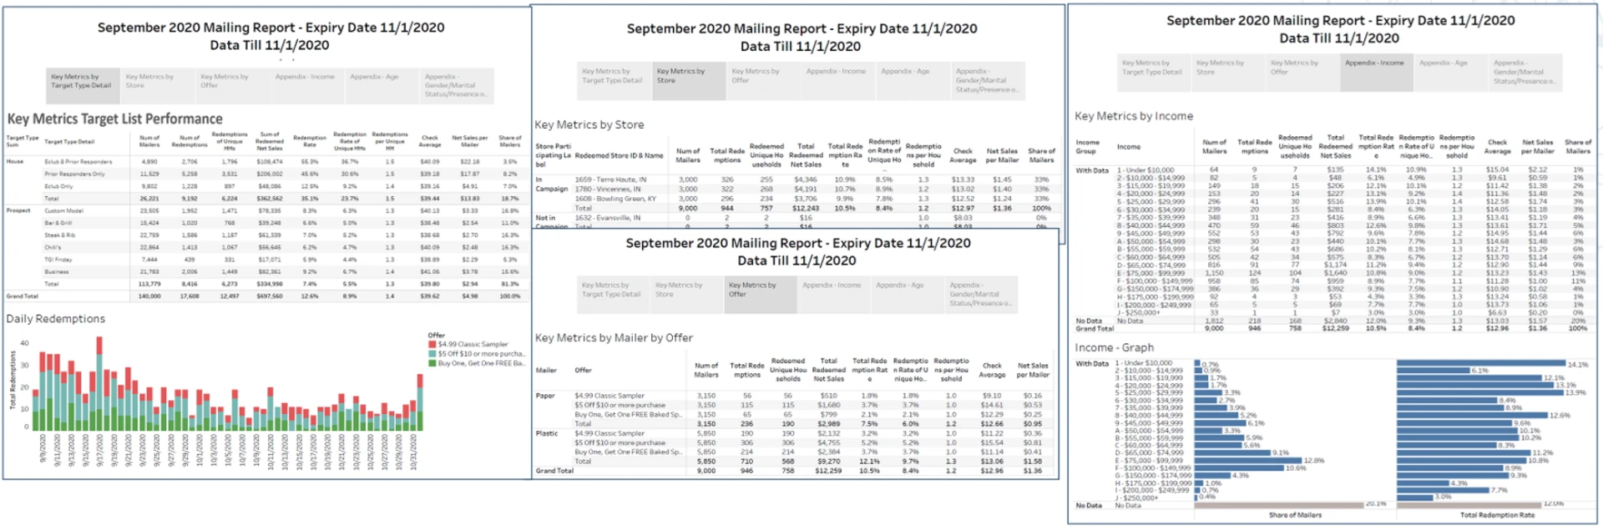Viewport: 1603px width, 531px height.
Task: Click the Share of Mailers axis title under bar chart
Action: 1295,515
